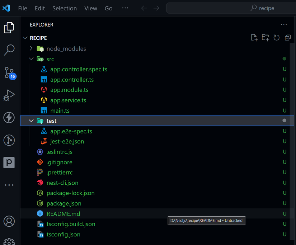Expand the node_modules folder
Image resolution: width=296 pixels, height=245 pixels.
(31, 48)
